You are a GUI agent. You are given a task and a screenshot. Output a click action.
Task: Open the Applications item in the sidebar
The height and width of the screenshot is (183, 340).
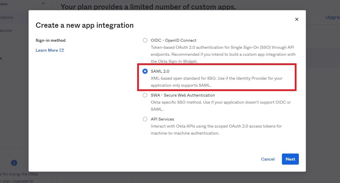click(x=6, y=17)
